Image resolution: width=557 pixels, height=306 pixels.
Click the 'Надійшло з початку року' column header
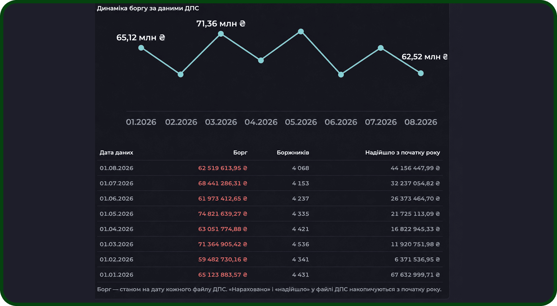pos(403,152)
